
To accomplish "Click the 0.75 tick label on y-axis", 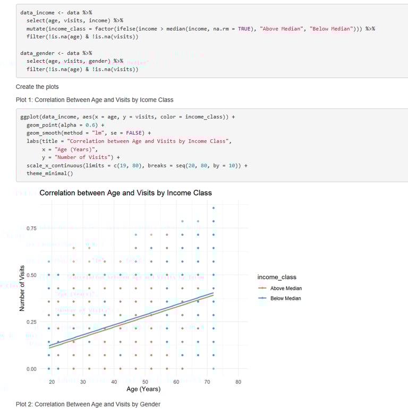I will tap(31, 228).
